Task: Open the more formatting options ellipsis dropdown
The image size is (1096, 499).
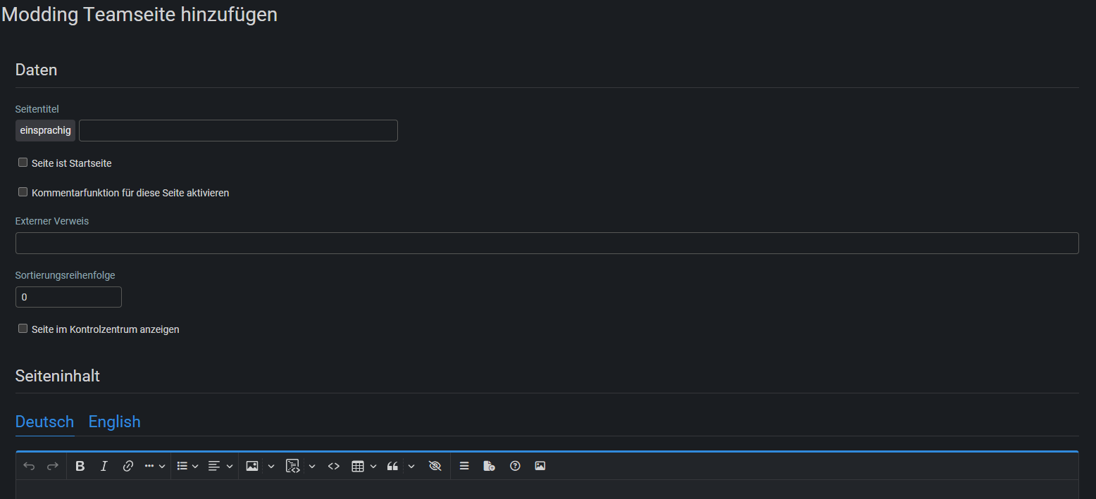Action: tap(155, 466)
